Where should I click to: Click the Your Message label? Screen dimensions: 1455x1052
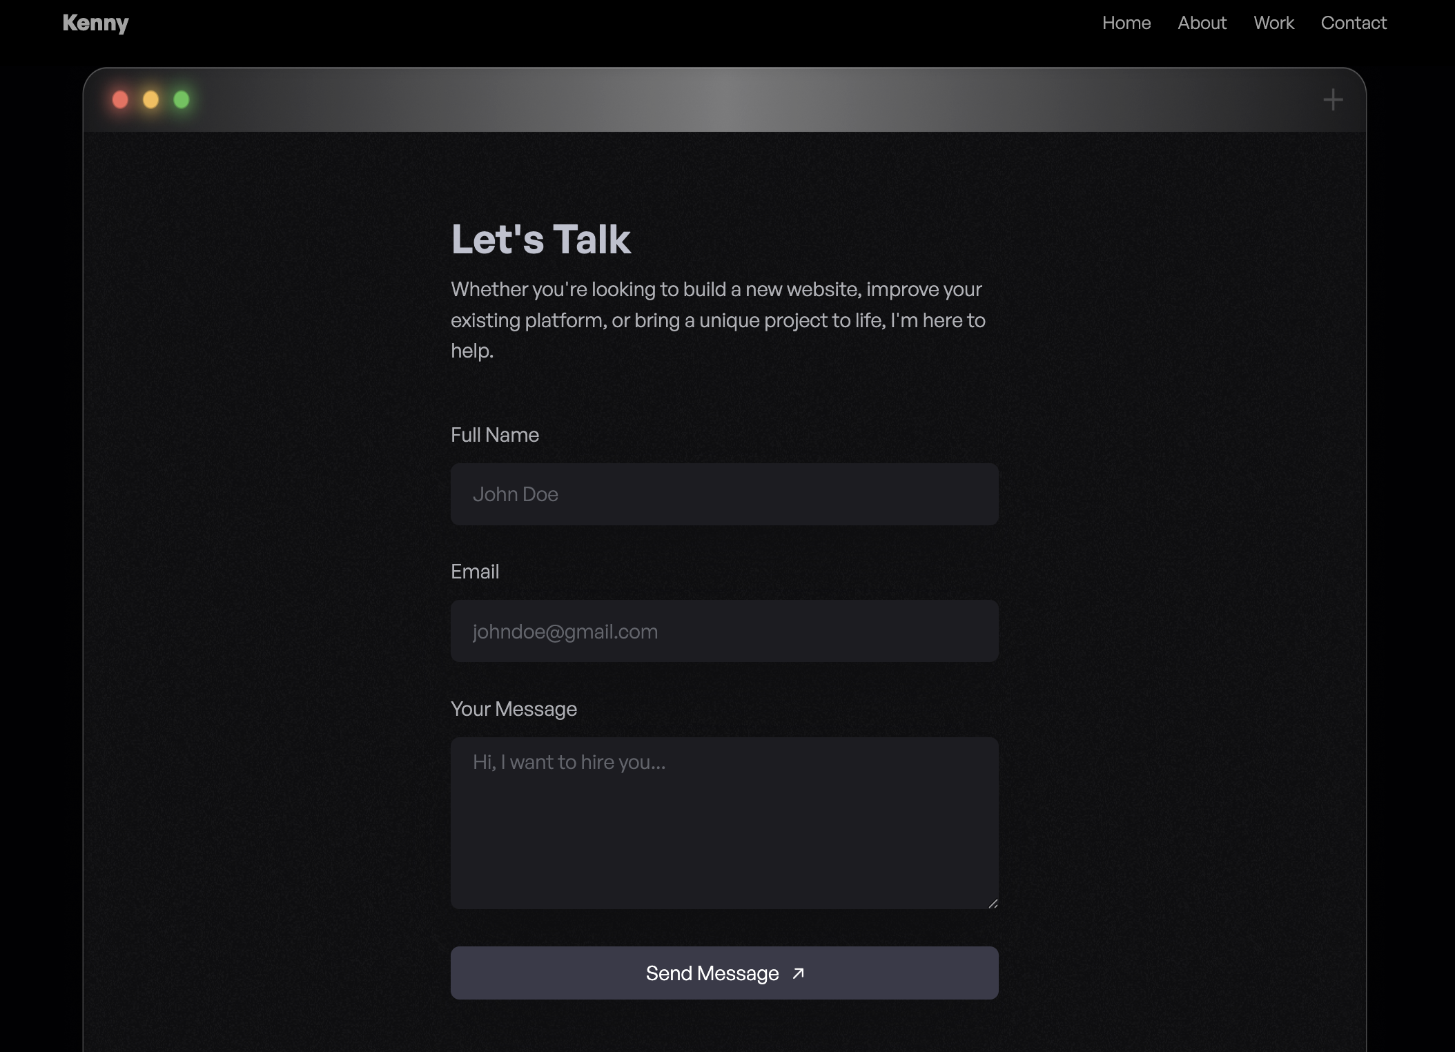pyautogui.click(x=513, y=709)
